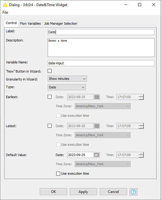The width and height of the screenshot is (161, 200).
Task: Click the Default Value time spinner arrows
Action: tap(141, 155)
